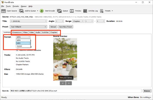
Task: Click the Reload button
Action: [53, 27]
